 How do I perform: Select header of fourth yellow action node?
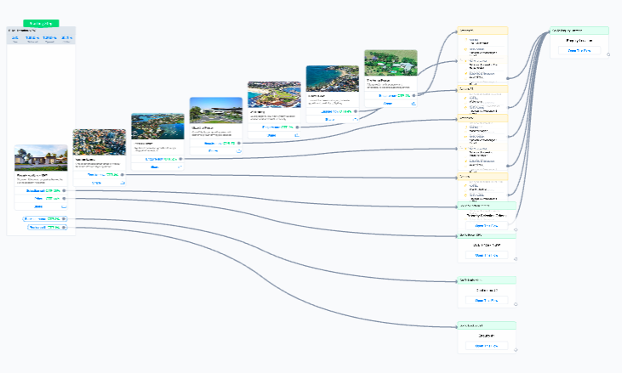[482, 177]
